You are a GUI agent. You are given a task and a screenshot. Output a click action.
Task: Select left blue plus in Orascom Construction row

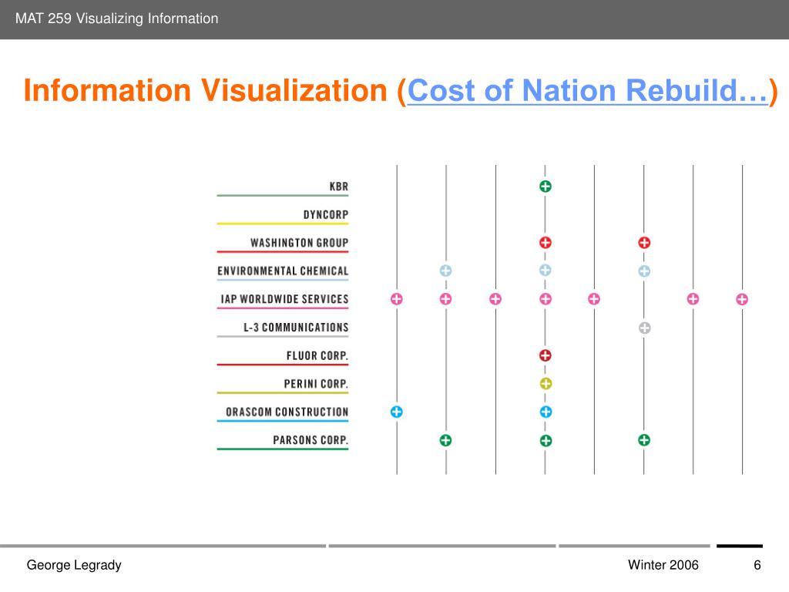pos(397,412)
